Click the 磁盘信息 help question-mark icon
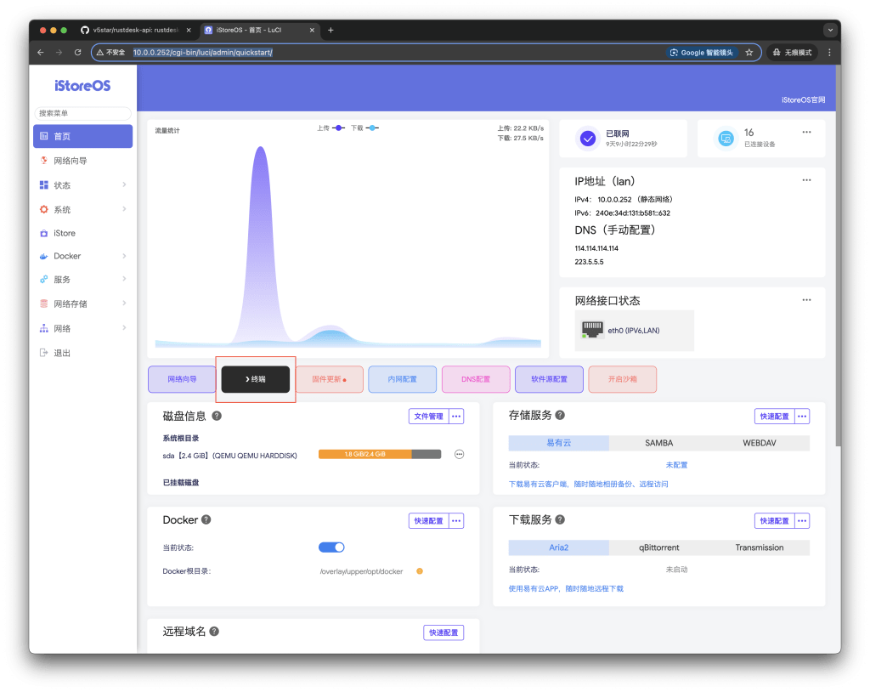Viewport: 870px width, 692px height. click(x=216, y=416)
